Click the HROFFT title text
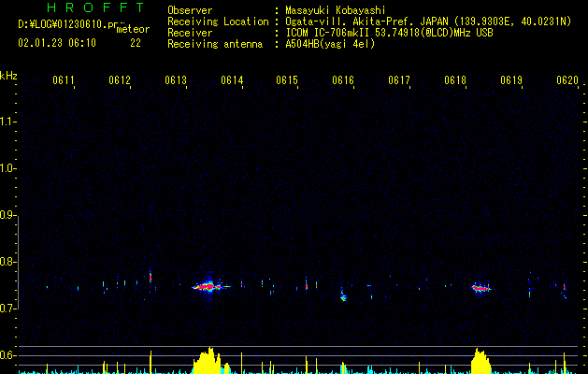 click(x=95, y=7)
